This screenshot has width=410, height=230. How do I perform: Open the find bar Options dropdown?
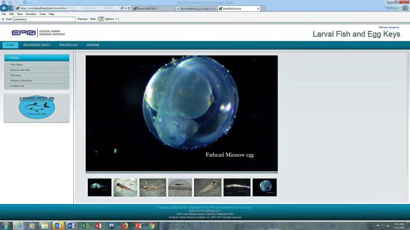111,19
